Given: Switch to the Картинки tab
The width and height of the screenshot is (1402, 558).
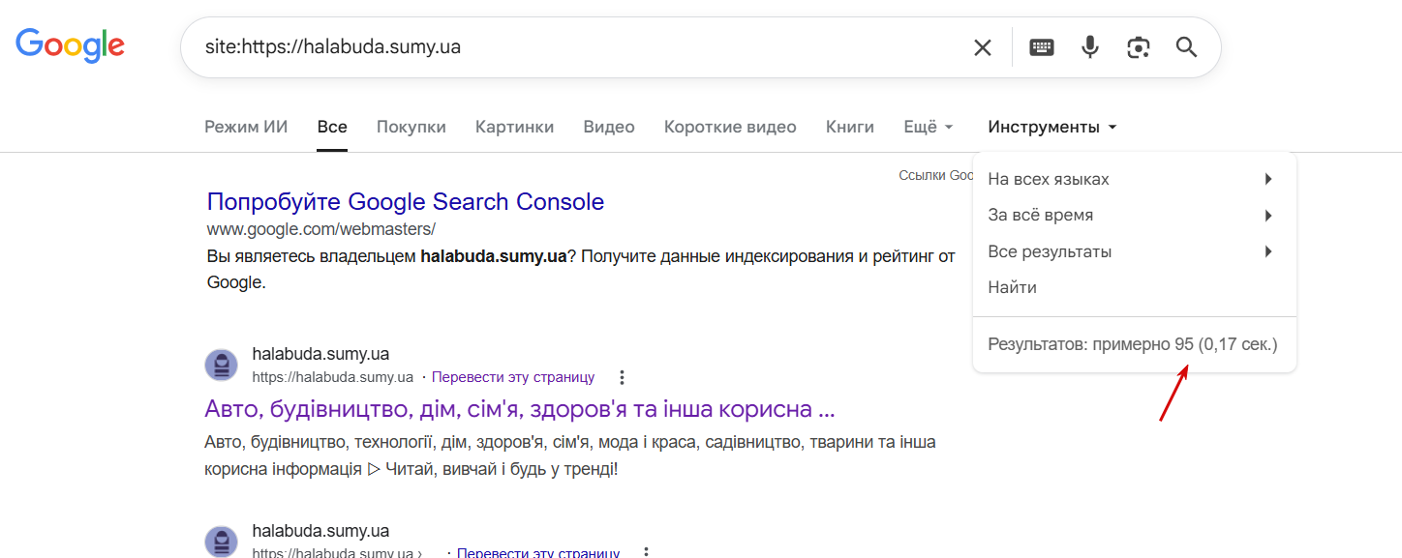Looking at the screenshot, I should (x=514, y=127).
